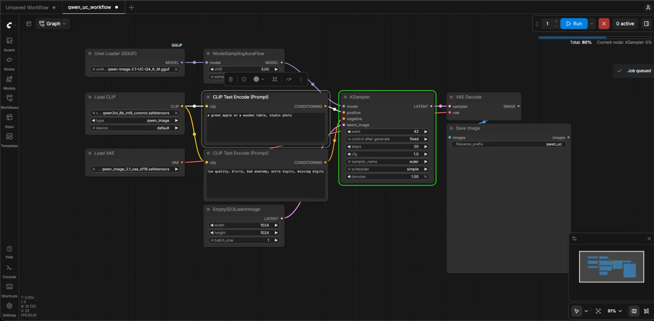Increase latent image width 1024

[276, 225]
